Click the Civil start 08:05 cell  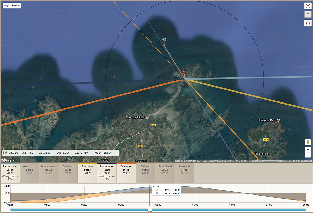pyautogui.click(x=68, y=173)
